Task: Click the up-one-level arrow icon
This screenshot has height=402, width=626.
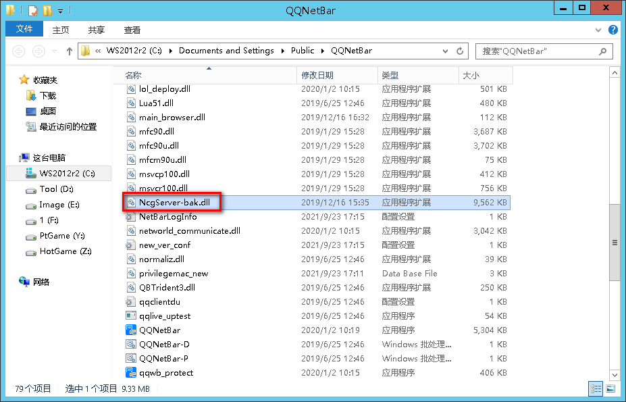Action: coord(70,50)
